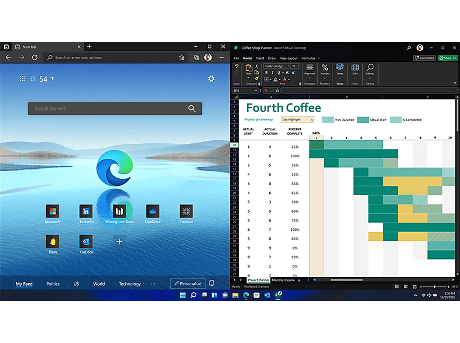Click the Comments button in Excel
Image resolution: width=460 pixels, height=343 pixels.
pyautogui.click(x=424, y=58)
